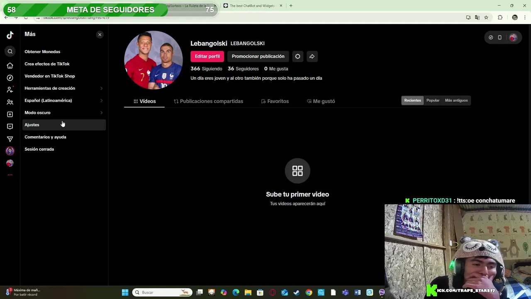Click the Windows Start button
Viewport: 531px width, 299px height.
click(125, 292)
